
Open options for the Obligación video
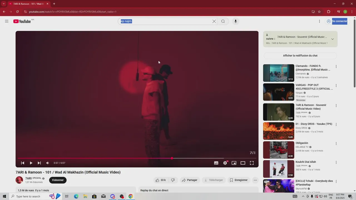336,144
